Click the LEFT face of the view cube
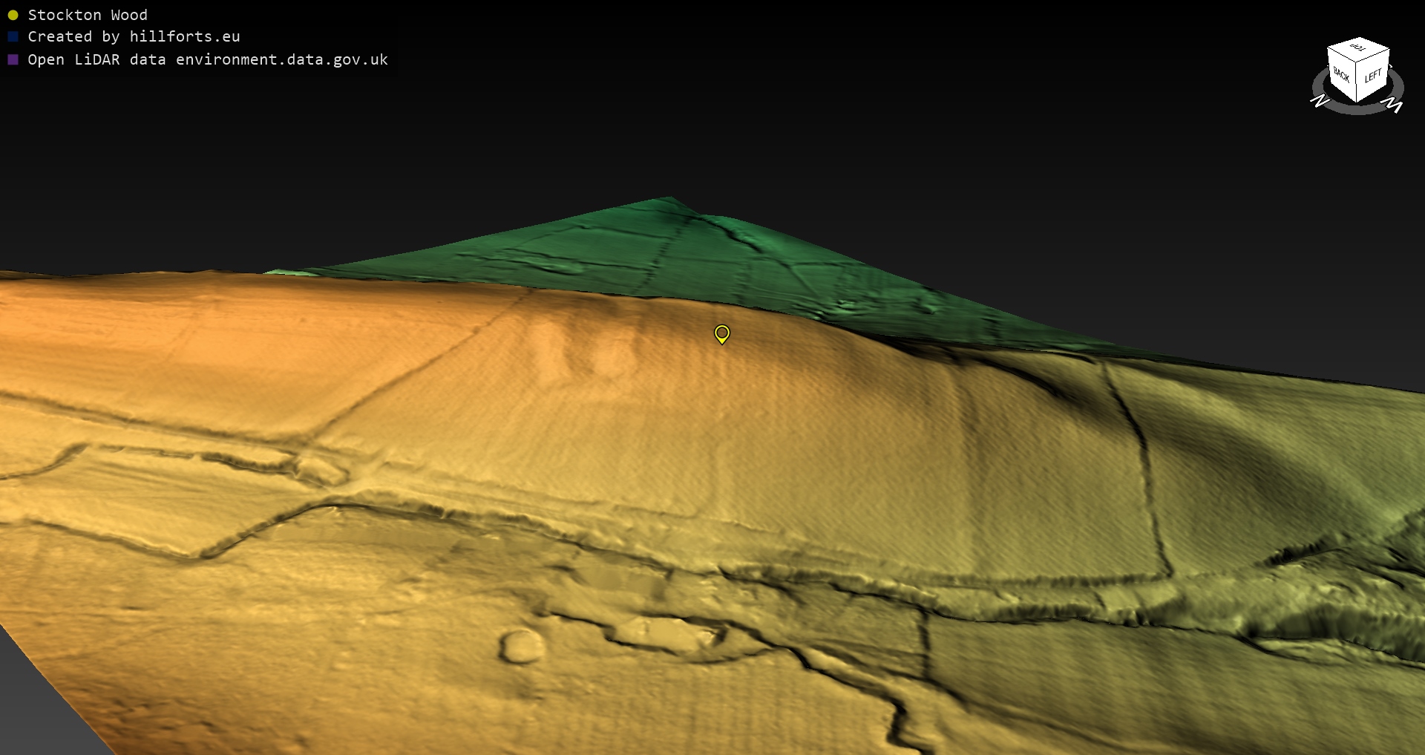Viewport: 1425px width, 755px height. (x=1372, y=76)
